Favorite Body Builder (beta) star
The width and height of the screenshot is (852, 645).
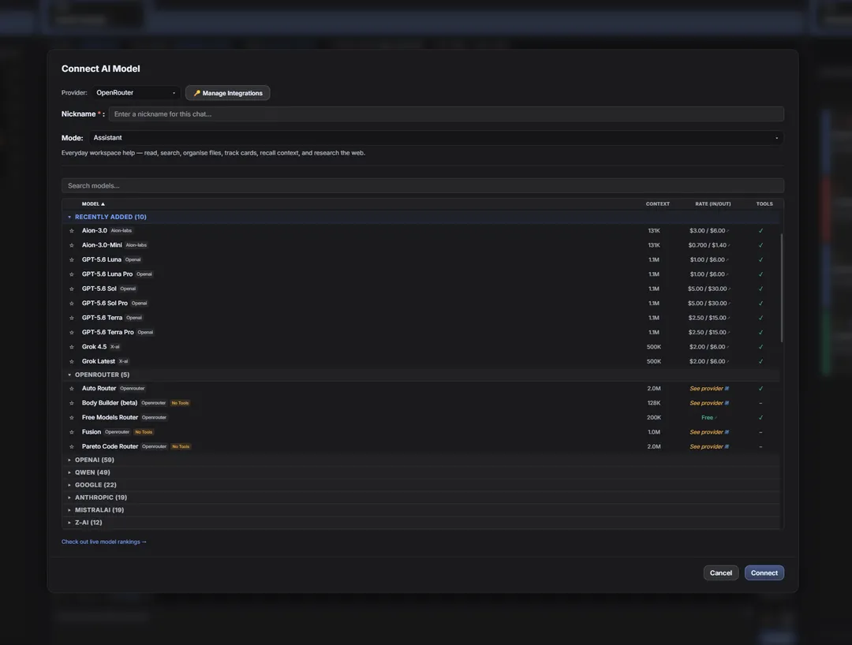coord(72,404)
